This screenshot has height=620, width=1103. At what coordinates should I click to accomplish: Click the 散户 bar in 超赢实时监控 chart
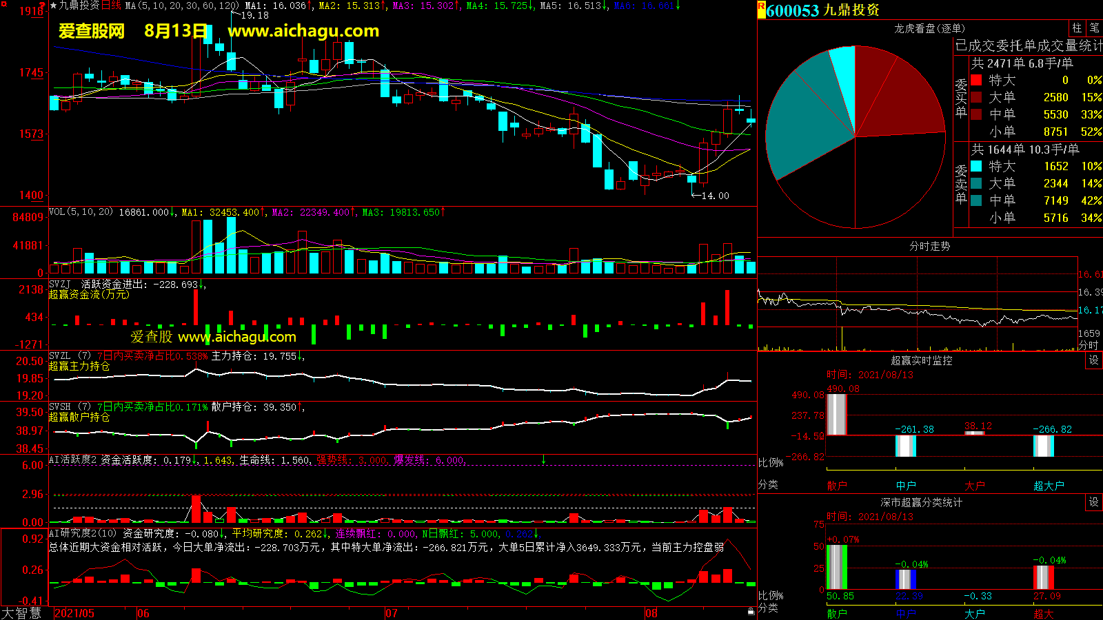click(x=836, y=413)
